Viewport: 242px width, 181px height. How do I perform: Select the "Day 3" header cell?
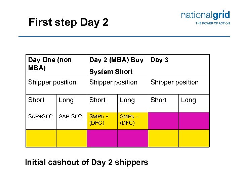click(x=159, y=60)
